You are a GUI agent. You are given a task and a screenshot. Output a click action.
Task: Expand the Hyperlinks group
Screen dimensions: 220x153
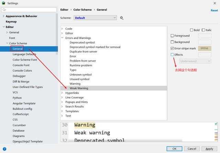(x=62, y=93)
